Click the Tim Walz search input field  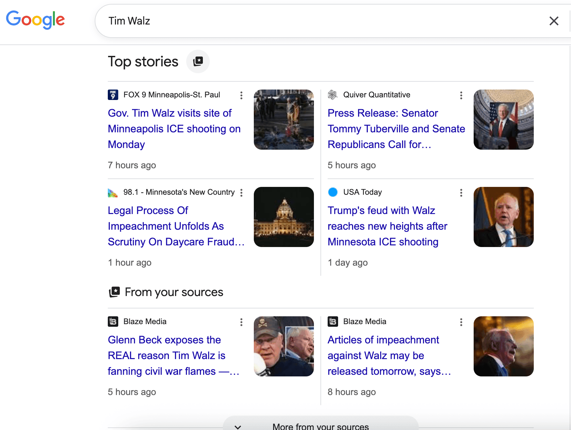(x=320, y=21)
